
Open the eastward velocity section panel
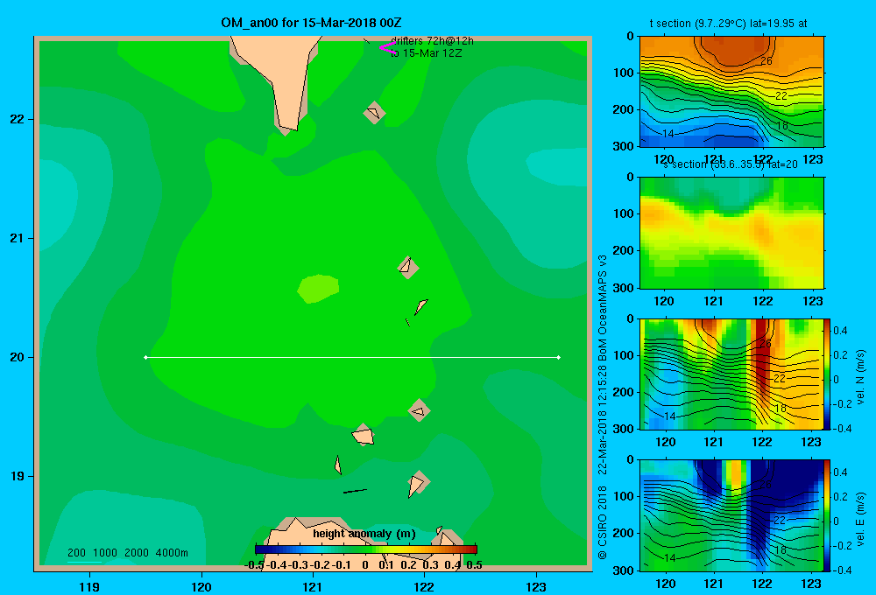click(731, 515)
